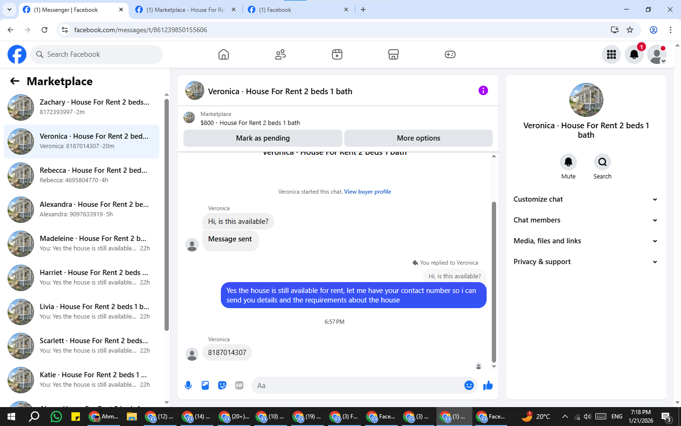Expand the Privacy & support section
Screen dimensions: 681x426
click(x=585, y=262)
